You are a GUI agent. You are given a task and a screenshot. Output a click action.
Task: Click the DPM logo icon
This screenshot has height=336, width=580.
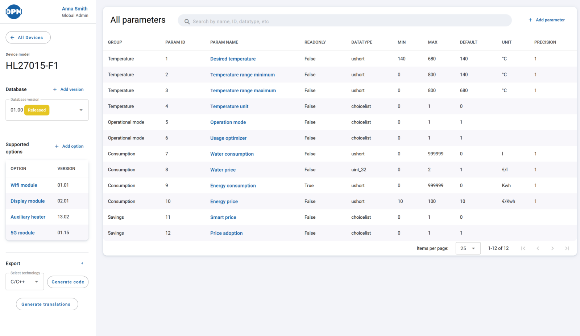(x=14, y=12)
